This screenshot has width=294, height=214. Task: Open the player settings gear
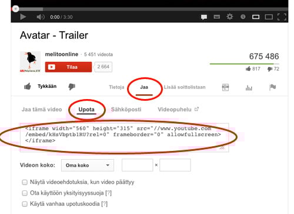coord(229,17)
